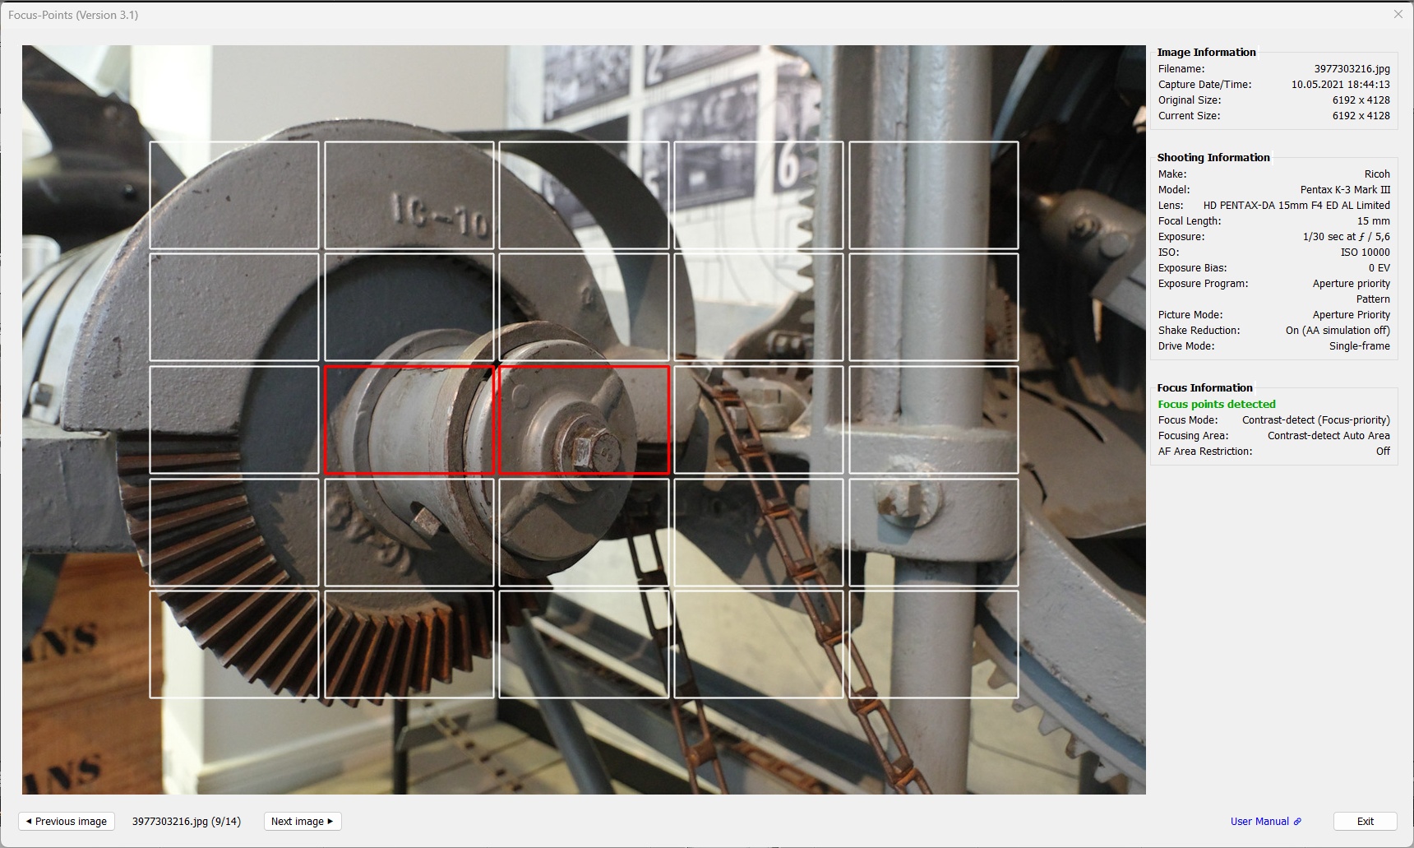
Task: Select the top-left white focus grid cell
Action: tap(234, 196)
